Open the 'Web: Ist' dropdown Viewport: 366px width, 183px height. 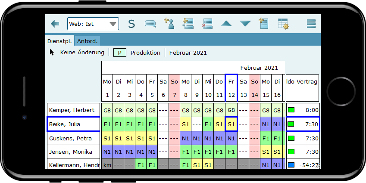[x=93, y=24]
